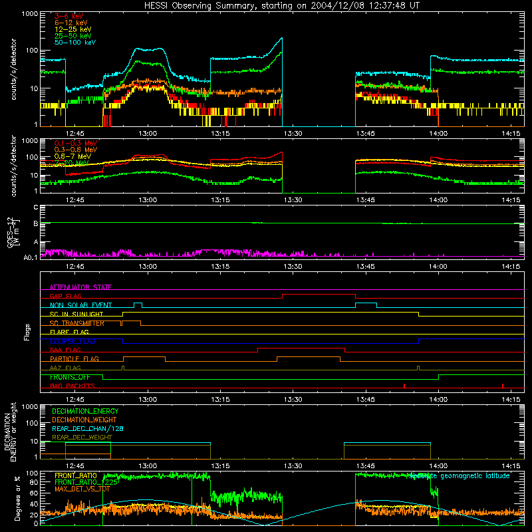Click the vertical Flags axis title
This screenshot has width=532, height=532.
27,332
